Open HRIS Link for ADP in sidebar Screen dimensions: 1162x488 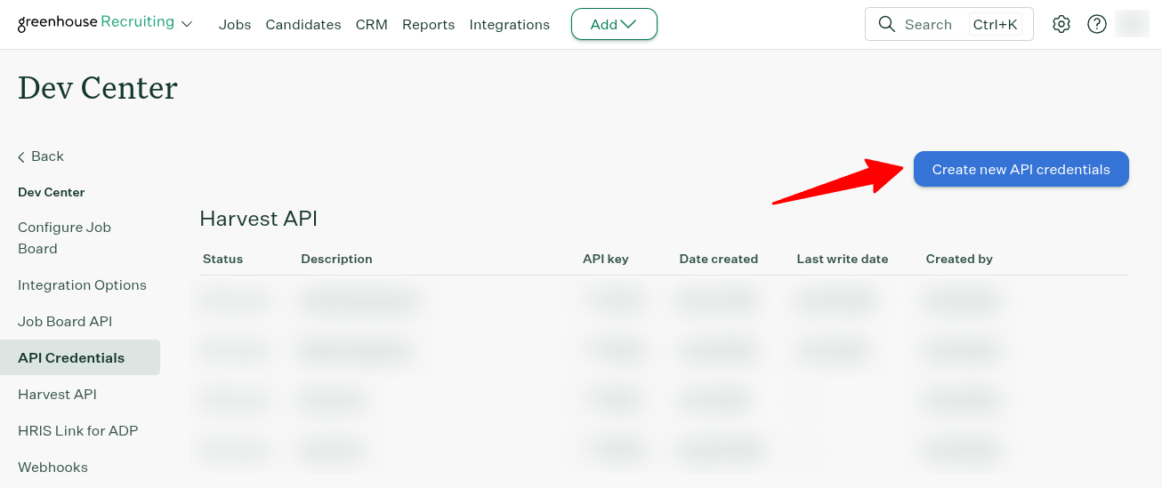[78, 431]
